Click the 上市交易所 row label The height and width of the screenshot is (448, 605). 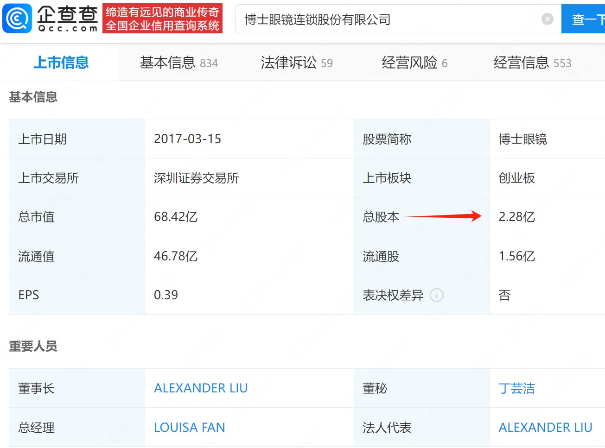point(49,178)
